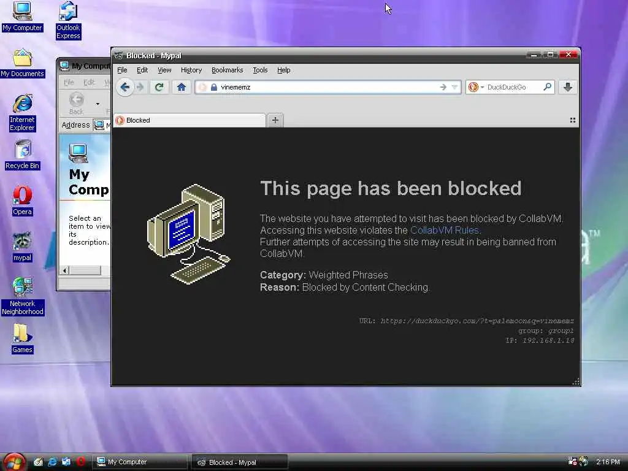The width and height of the screenshot is (628, 471).
Task: Follow the CollabVM Rules link
Action: click(x=445, y=231)
